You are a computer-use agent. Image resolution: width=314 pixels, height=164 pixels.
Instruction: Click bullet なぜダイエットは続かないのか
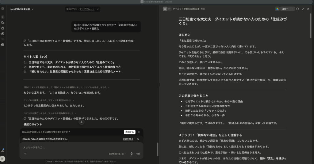coord(214,102)
